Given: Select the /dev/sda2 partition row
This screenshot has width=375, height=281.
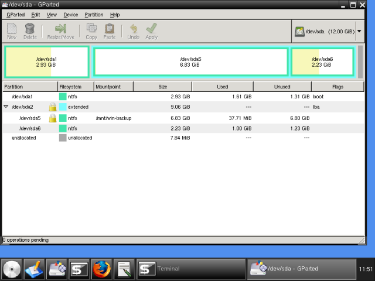Looking at the screenshot, I should tap(183, 107).
